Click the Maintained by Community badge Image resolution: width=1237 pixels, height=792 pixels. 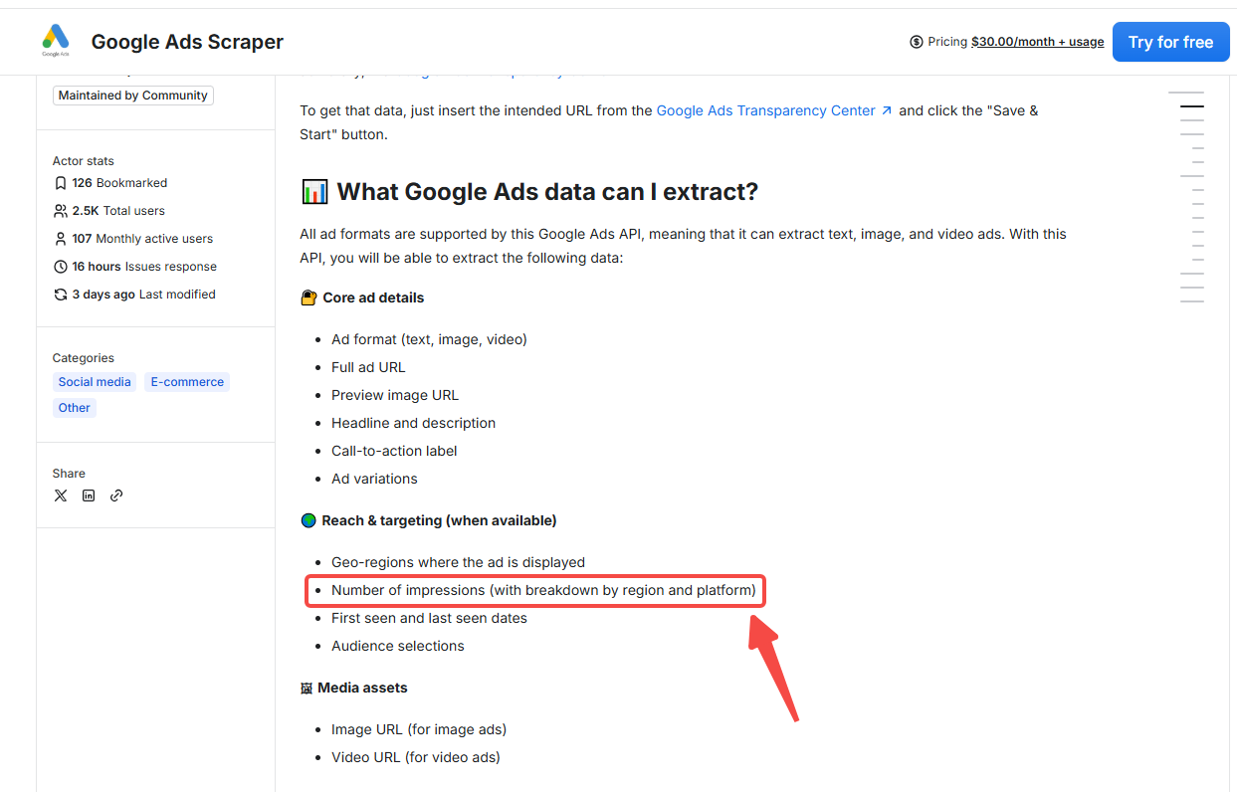[x=132, y=95]
